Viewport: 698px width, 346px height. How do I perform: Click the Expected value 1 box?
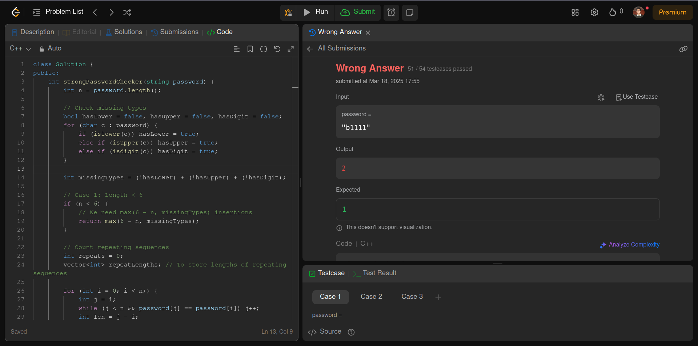[x=498, y=209]
